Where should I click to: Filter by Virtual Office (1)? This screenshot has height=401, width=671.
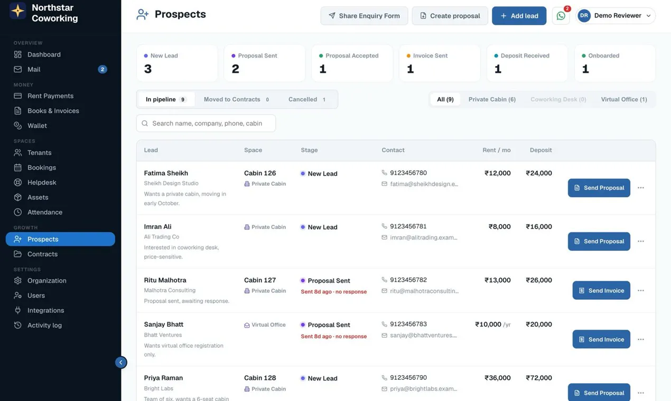click(624, 99)
